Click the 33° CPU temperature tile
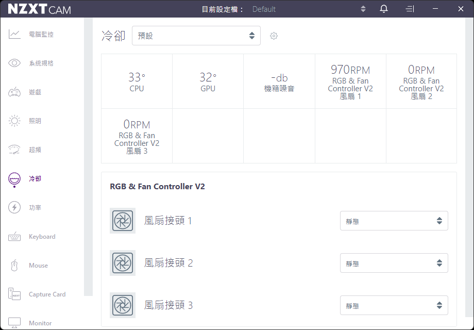Viewport: 474px width, 330px height. click(137, 81)
